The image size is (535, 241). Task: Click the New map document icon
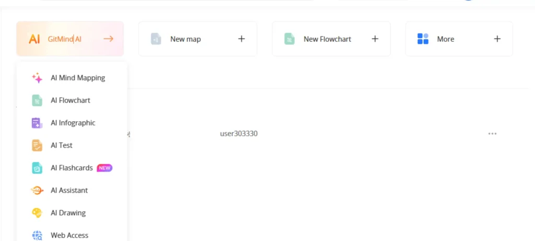tap(156, 39)
